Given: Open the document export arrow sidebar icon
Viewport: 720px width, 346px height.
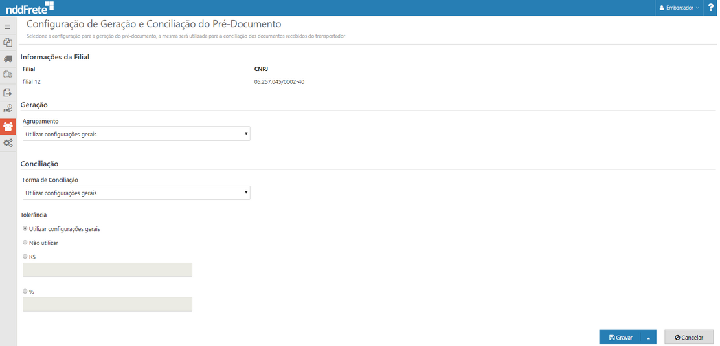Looking at the screenshot, I should [x=7, y=92].
